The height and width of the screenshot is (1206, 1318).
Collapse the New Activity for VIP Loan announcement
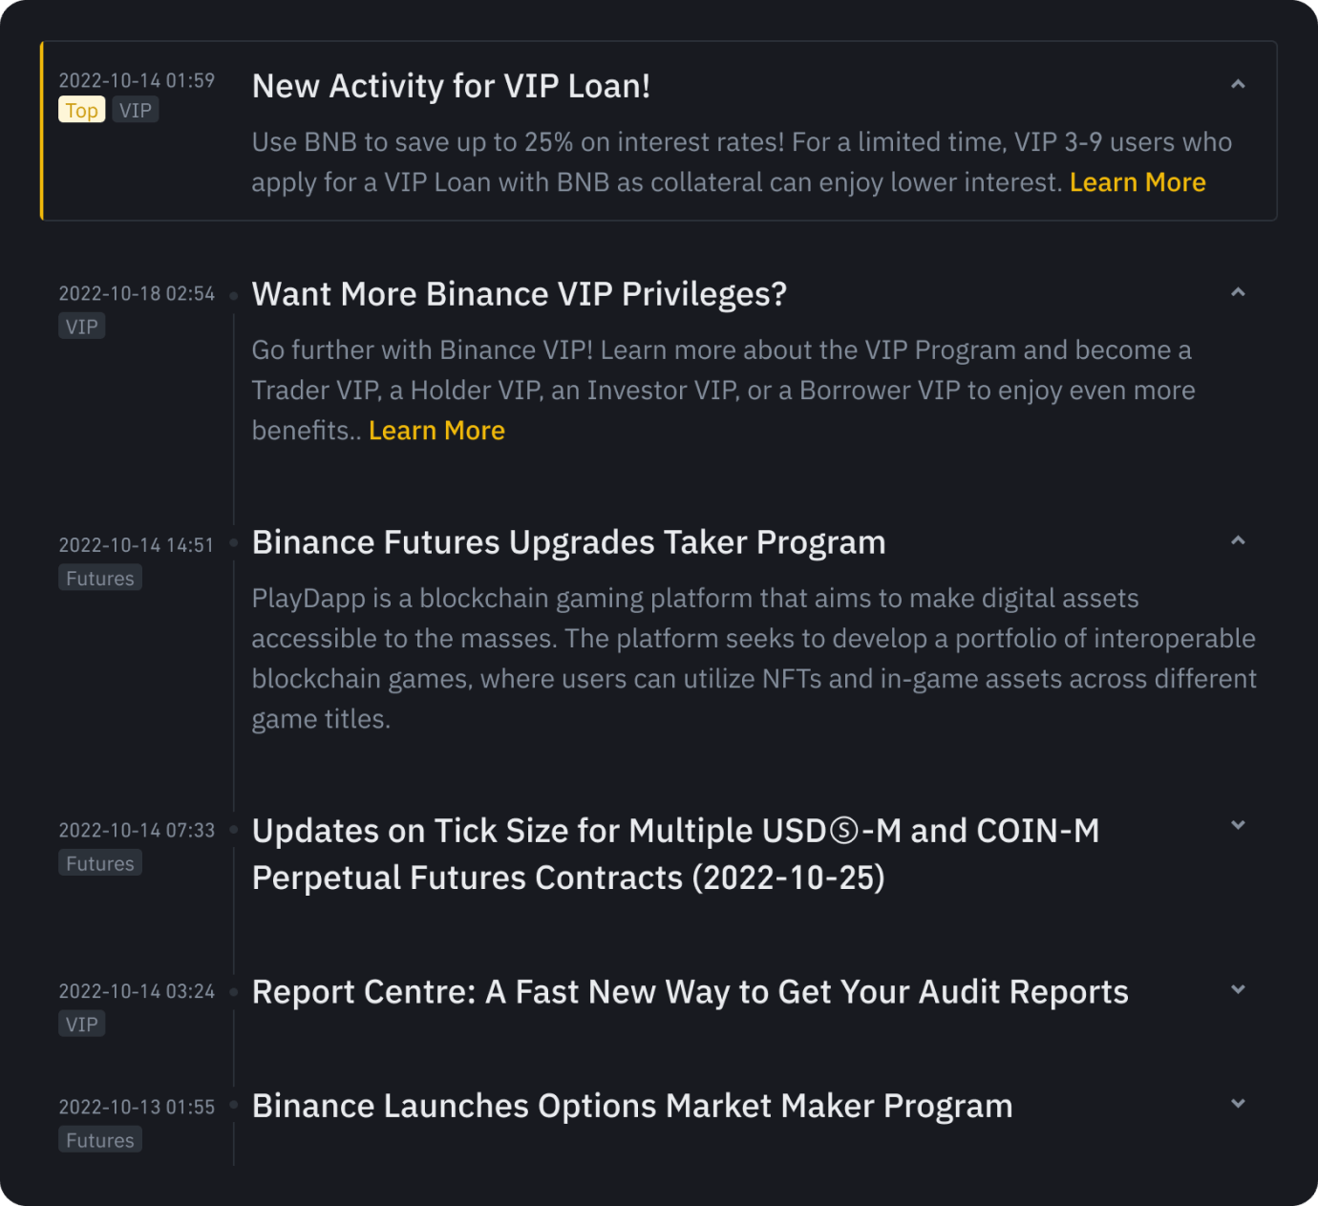[1239, 84]
